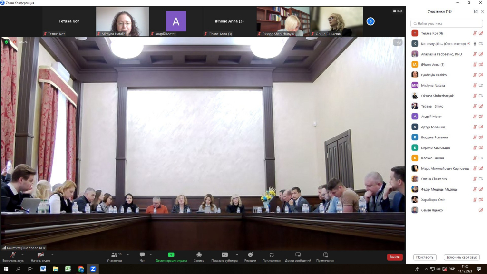Select Богдана Романюк participant row
487x274 pixels.
coord(447,137)
